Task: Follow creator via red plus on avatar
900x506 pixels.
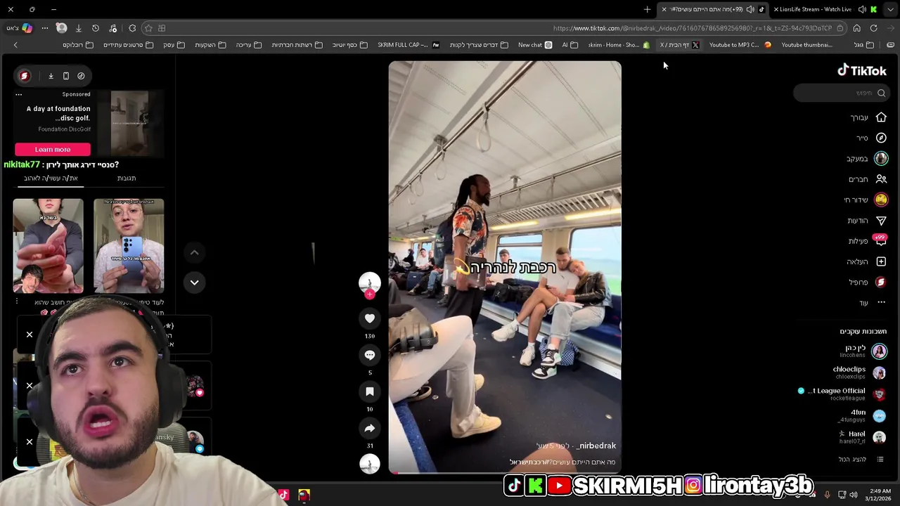Action: 370,294
